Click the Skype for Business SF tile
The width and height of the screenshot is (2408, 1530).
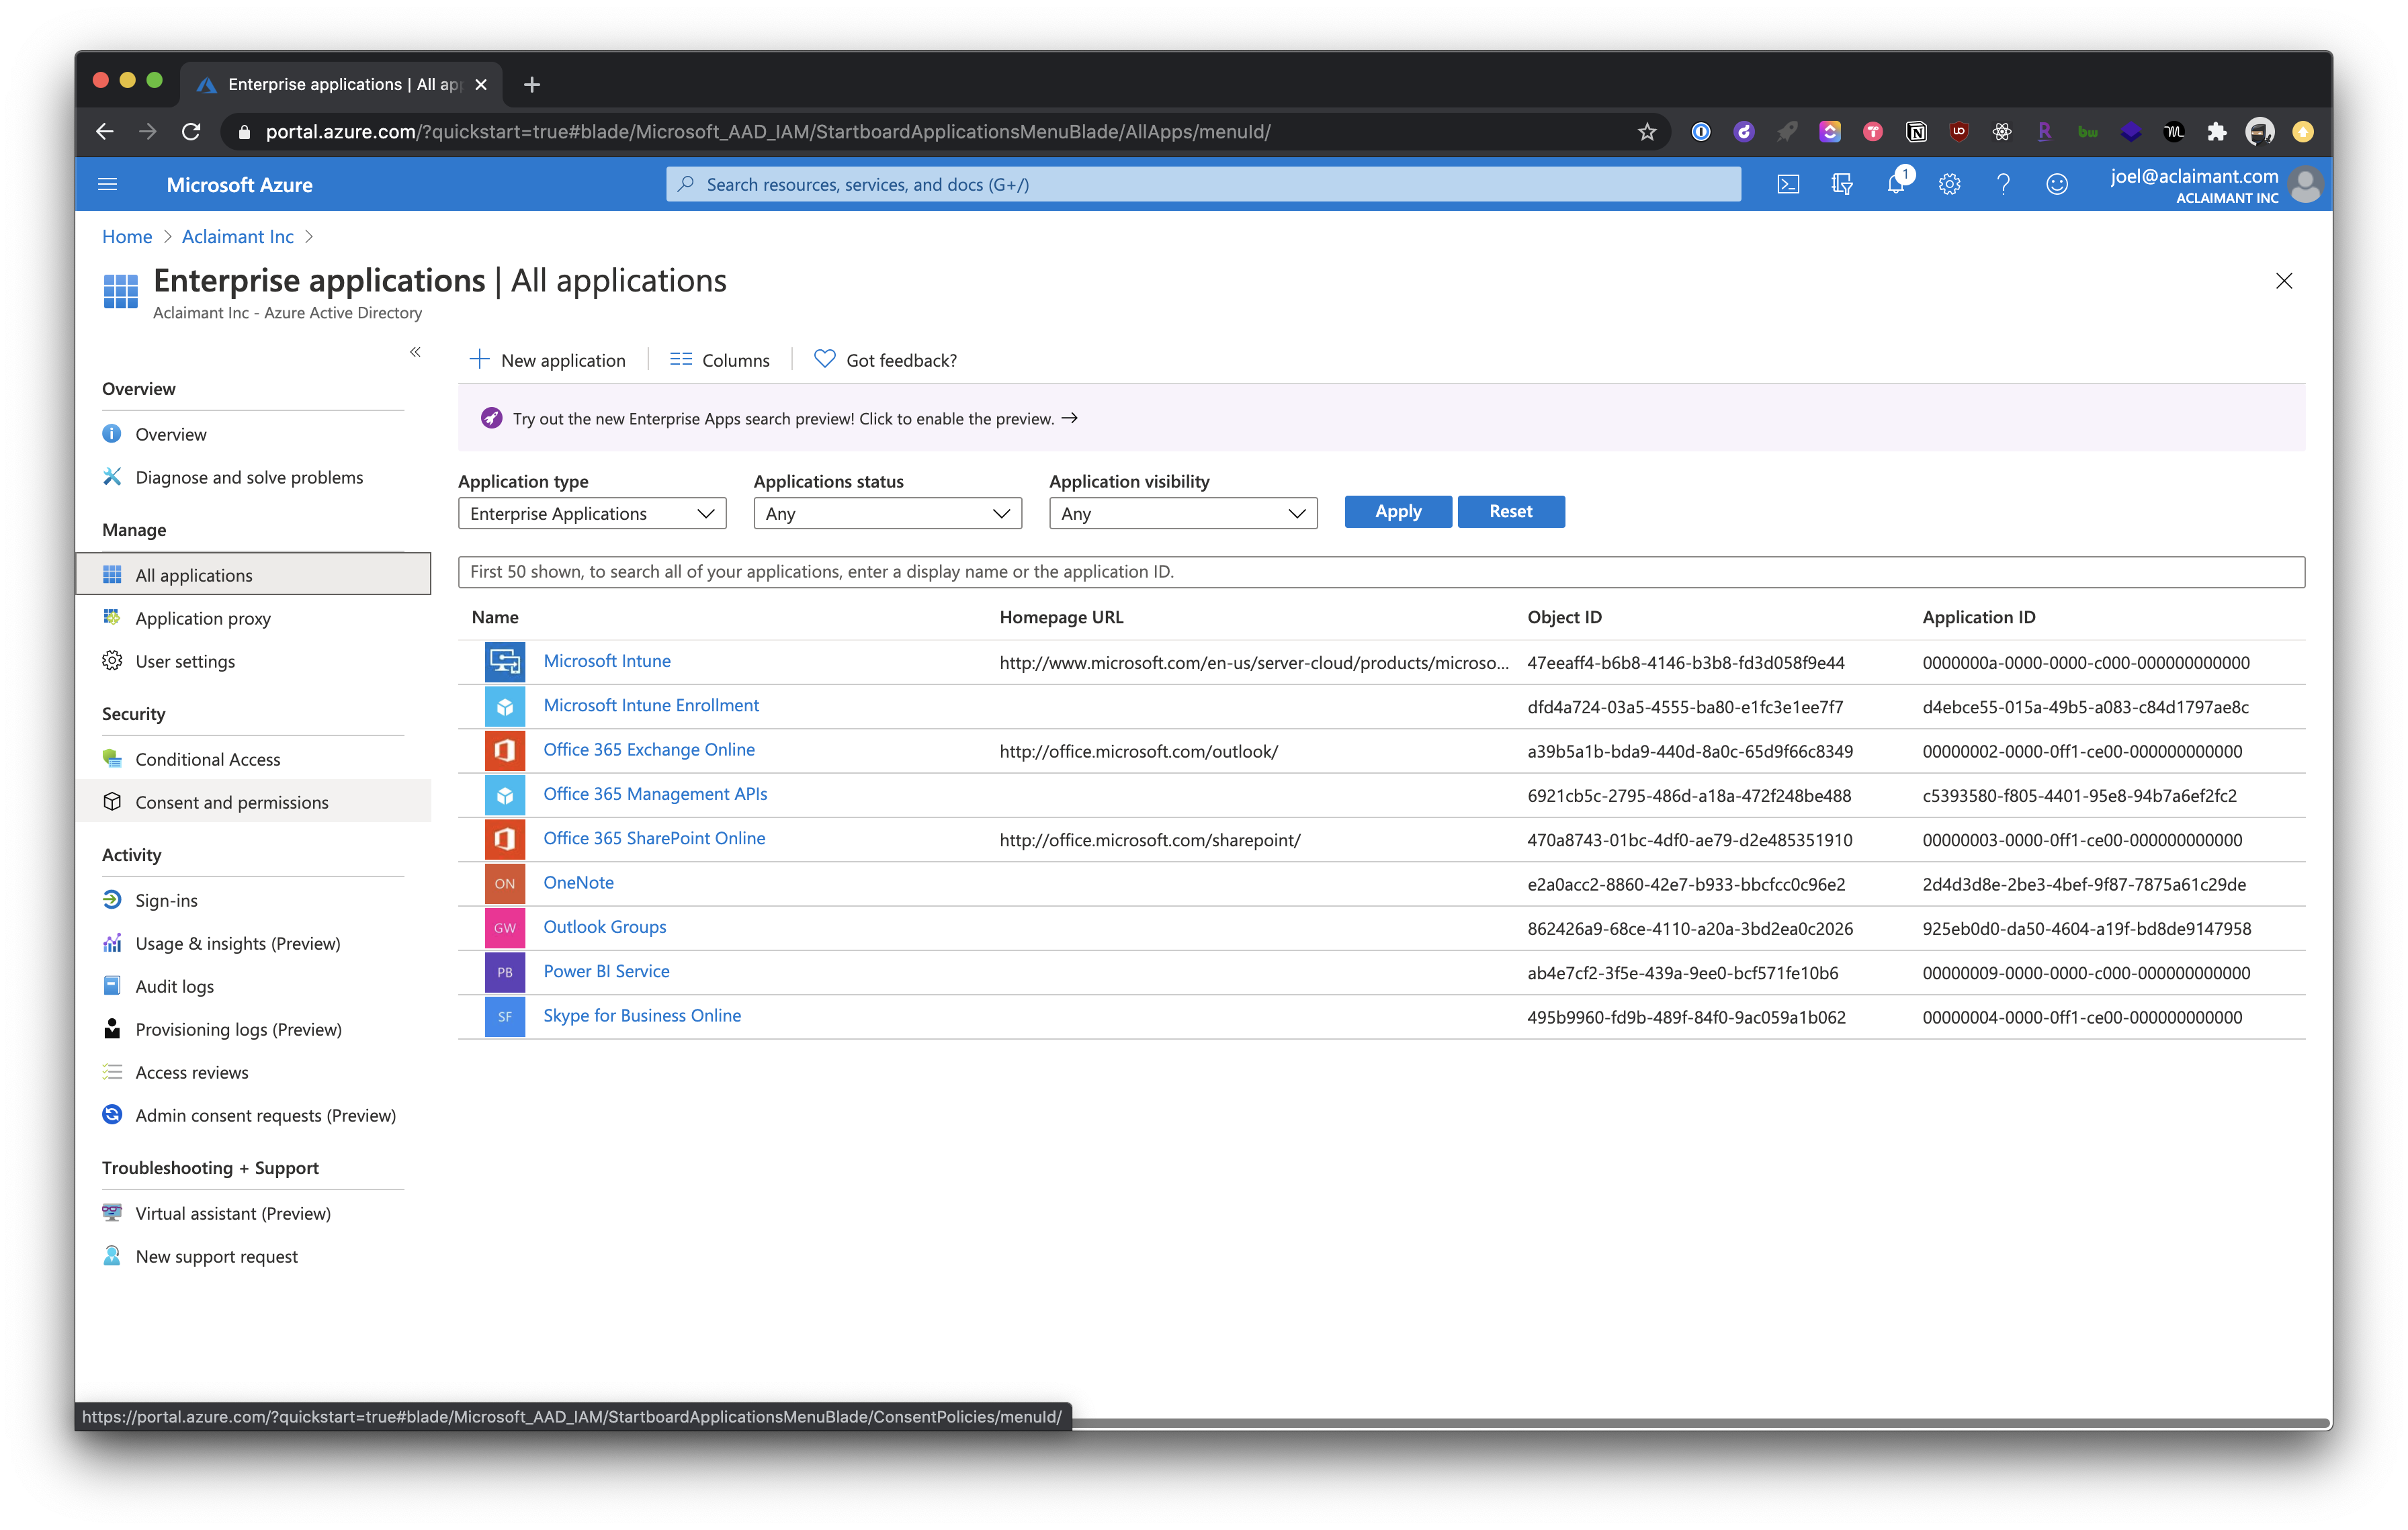point(505,1016)
